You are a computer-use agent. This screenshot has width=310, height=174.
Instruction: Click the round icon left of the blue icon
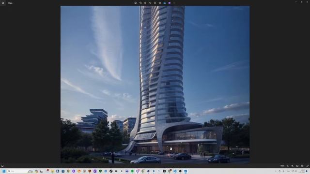click(x=160, y=3)
